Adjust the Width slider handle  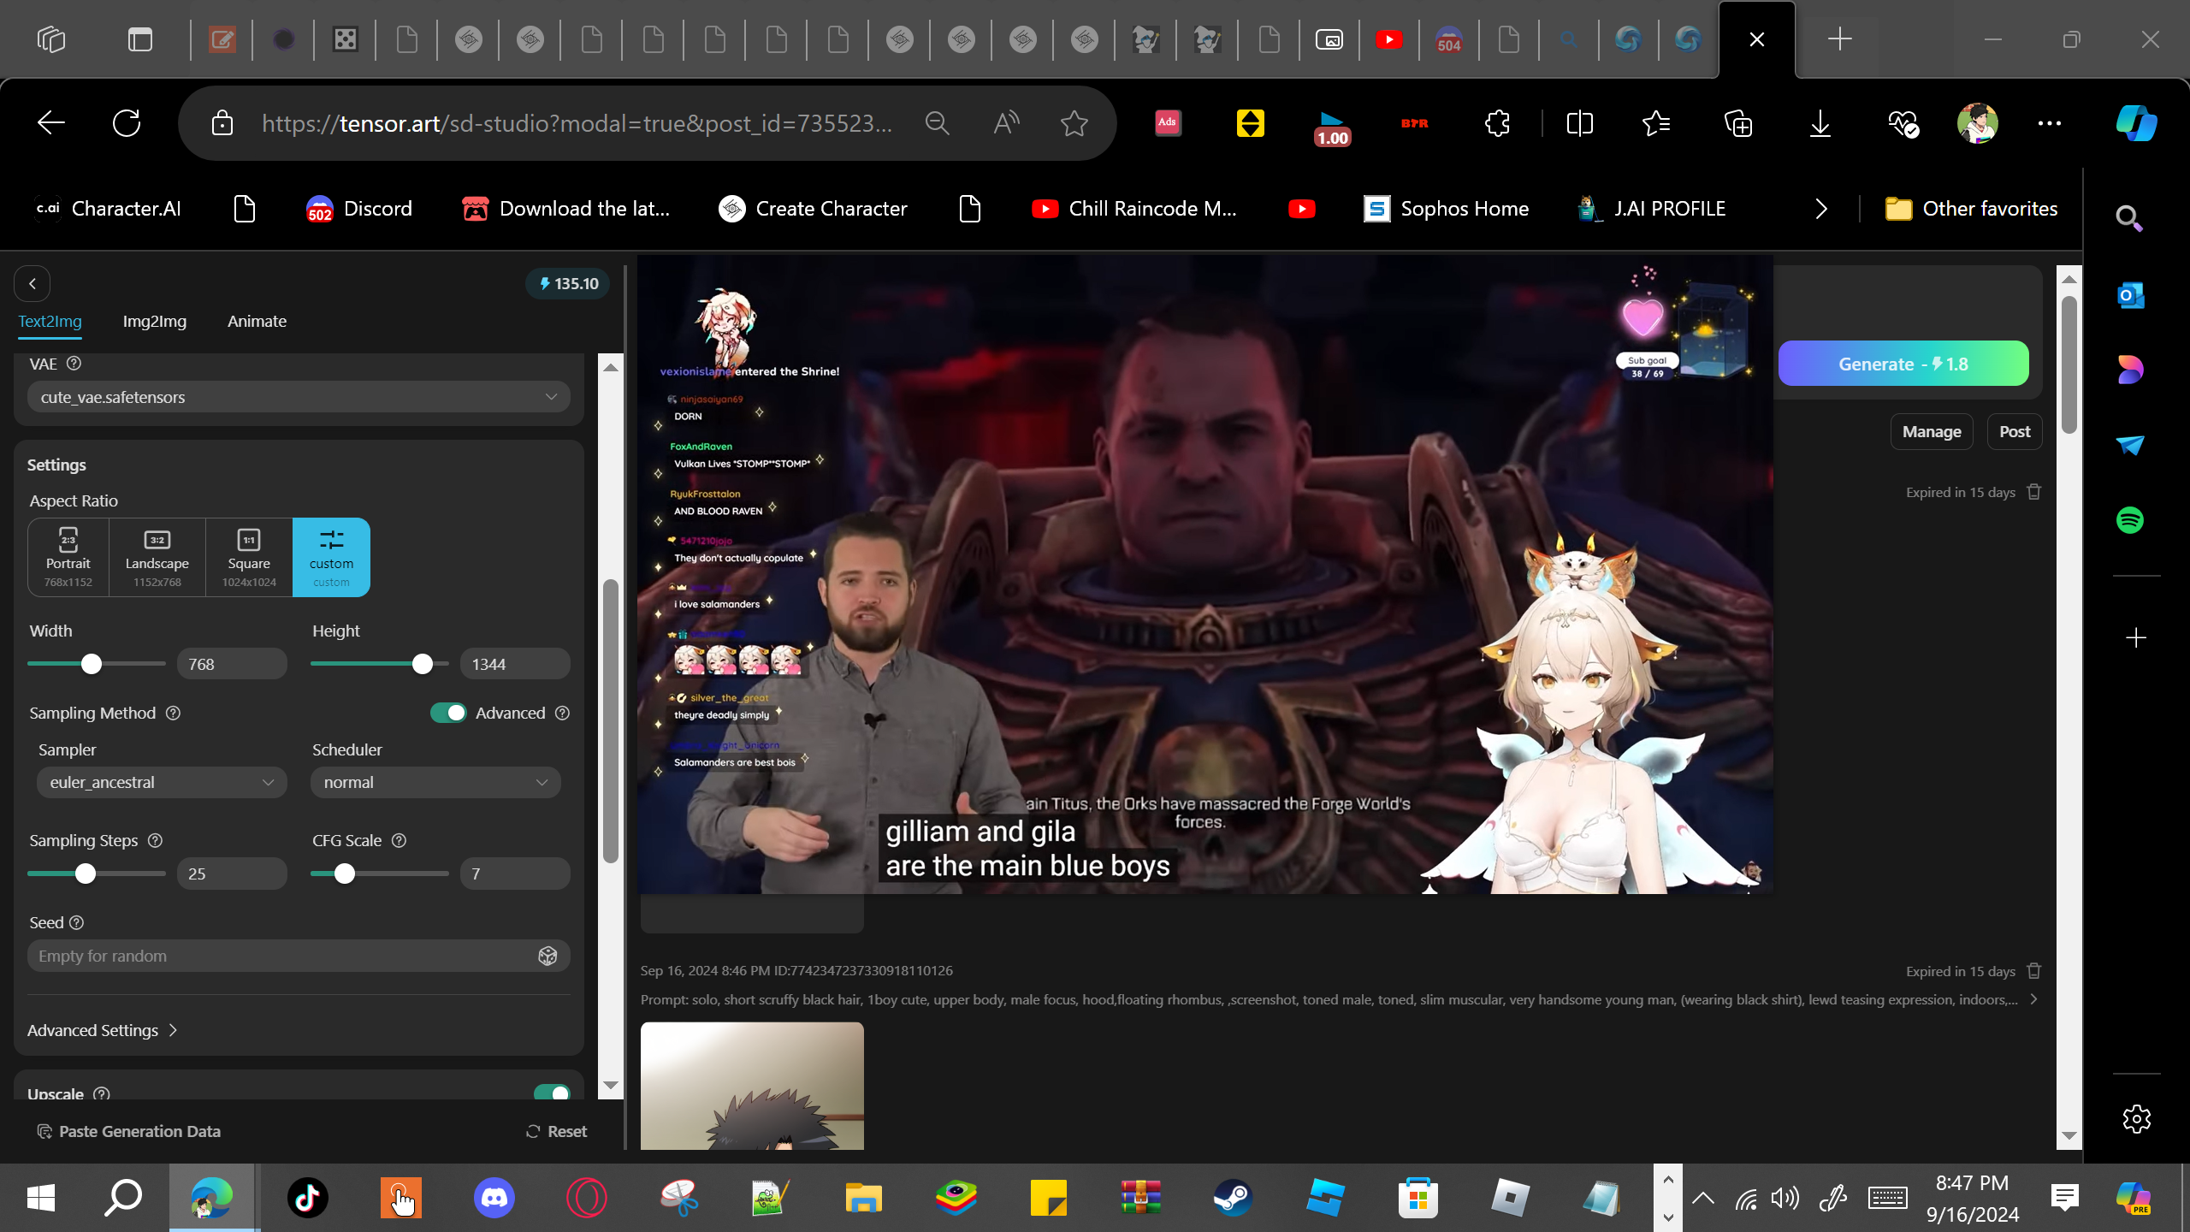tap(92, 664)
